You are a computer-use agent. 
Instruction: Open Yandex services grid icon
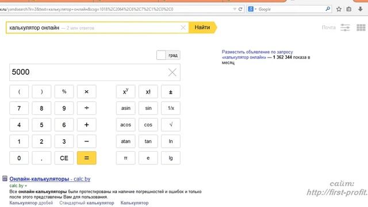coord(361,28)
